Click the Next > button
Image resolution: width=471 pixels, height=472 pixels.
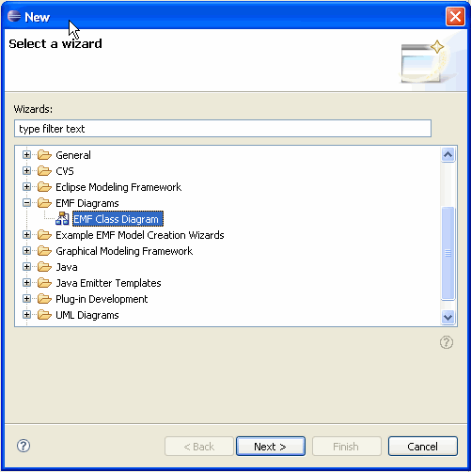click(271, 446)
